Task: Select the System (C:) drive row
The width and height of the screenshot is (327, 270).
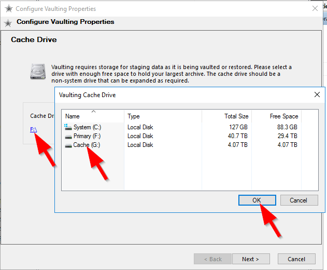Action: coord(190,127)
